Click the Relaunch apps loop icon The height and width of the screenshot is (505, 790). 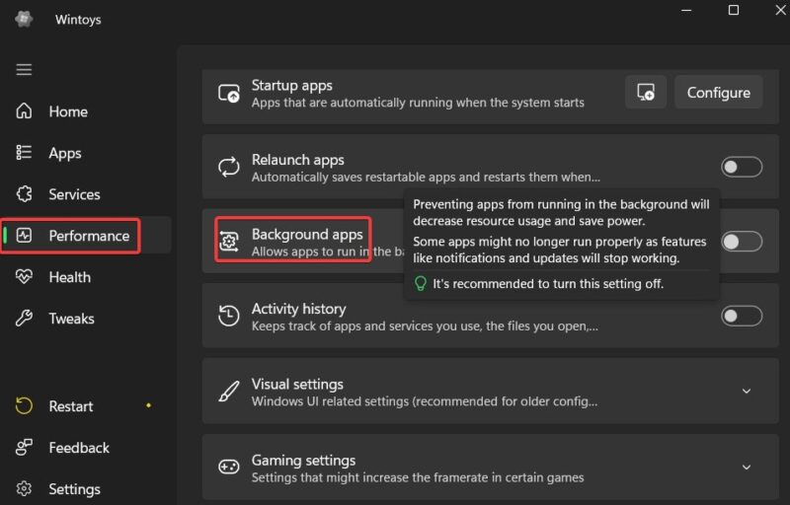pyautogui.click(x=229, y=168)
